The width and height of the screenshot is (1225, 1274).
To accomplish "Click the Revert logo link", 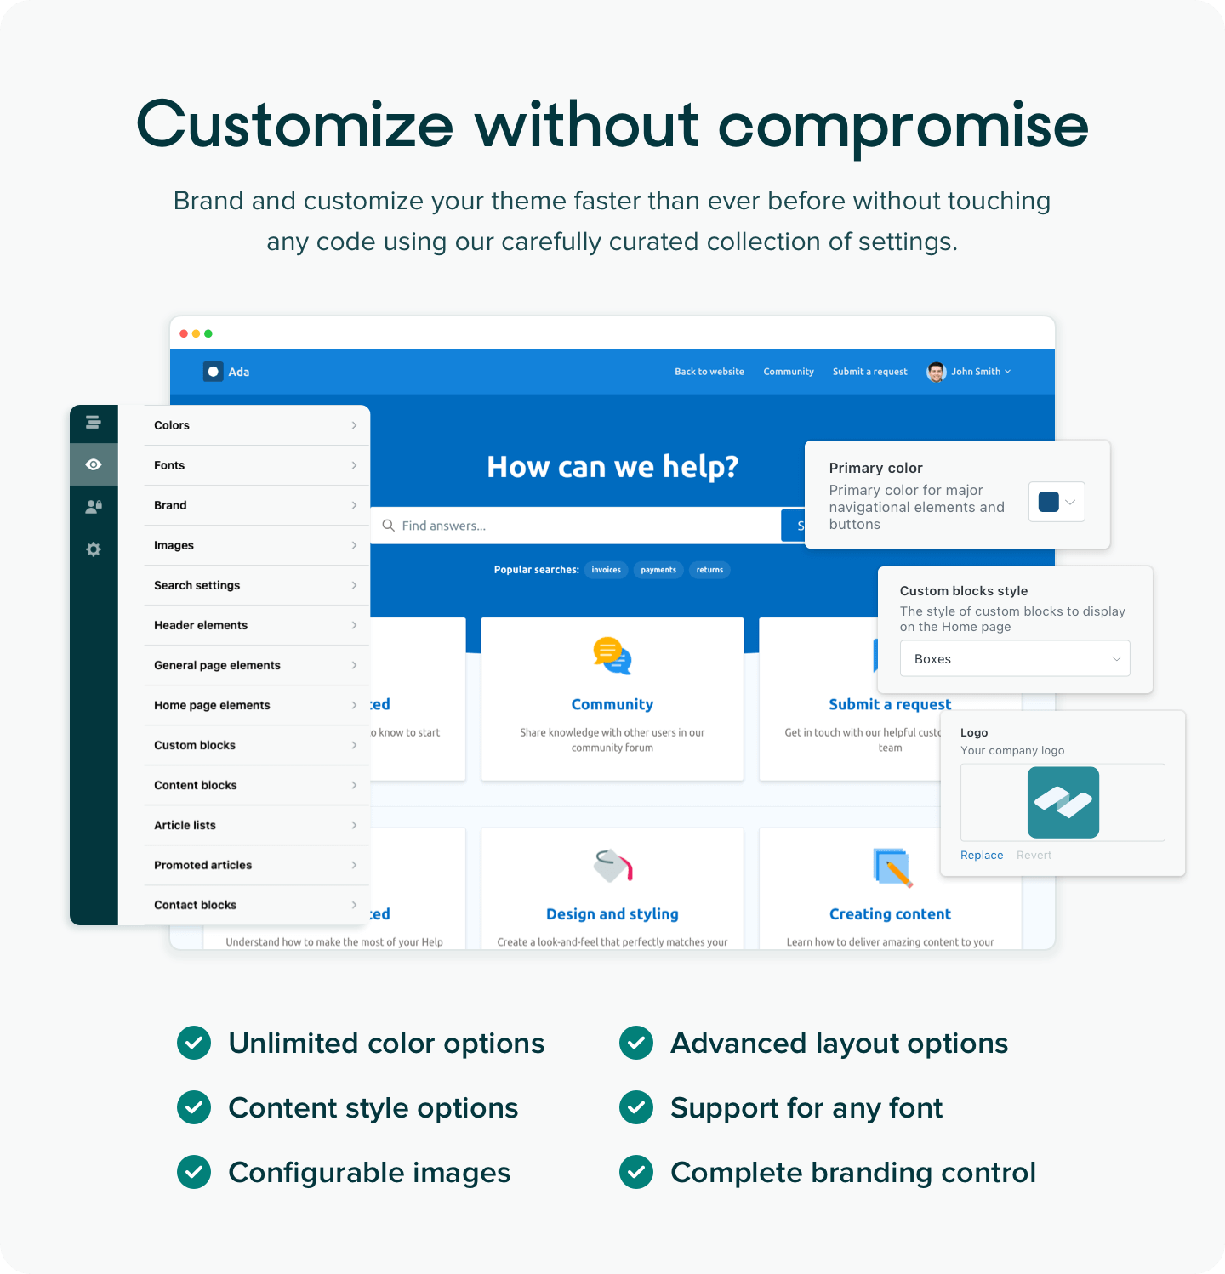I will [1034, 856].
